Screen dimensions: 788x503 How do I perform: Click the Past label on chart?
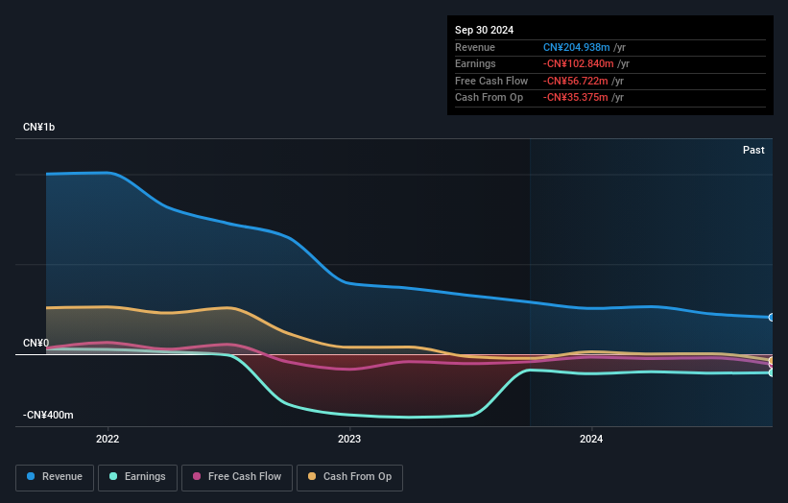point(753,151)
